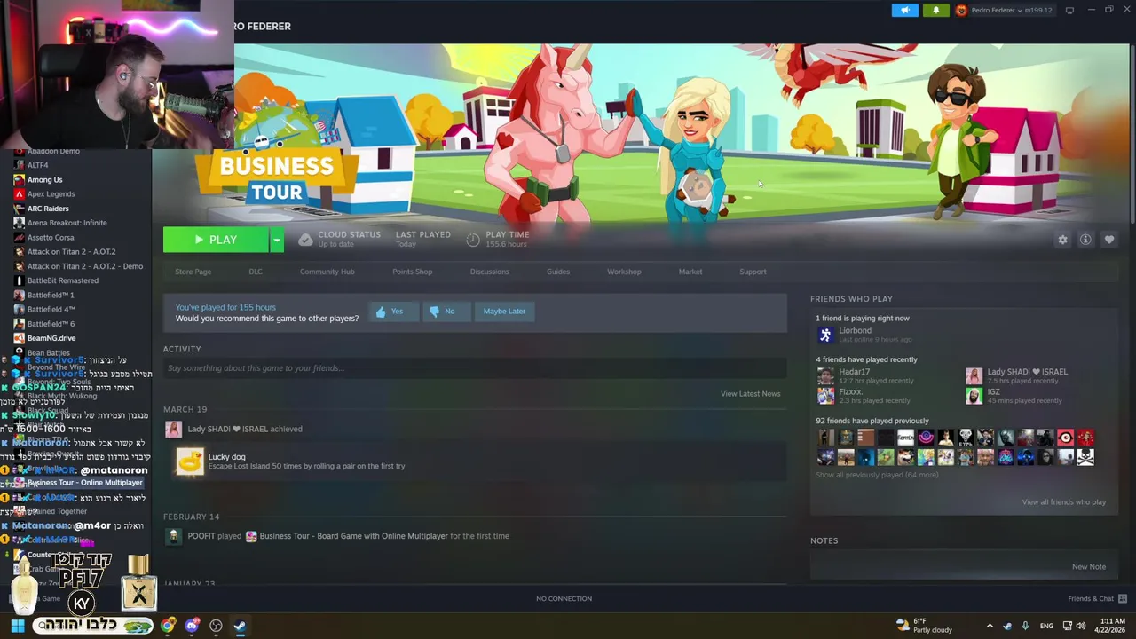This screenshot has width=1136, height=639.
Task: Click Maybe Later on recommendation prompt
Action: click(x=504, y=312)
